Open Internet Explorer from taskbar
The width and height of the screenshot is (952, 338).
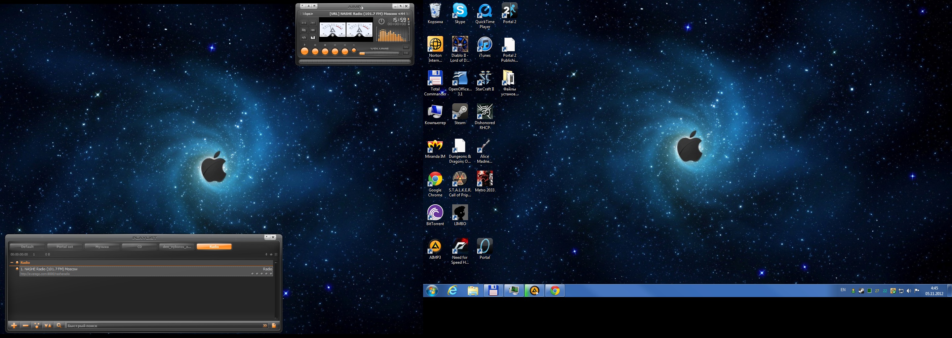452,291
